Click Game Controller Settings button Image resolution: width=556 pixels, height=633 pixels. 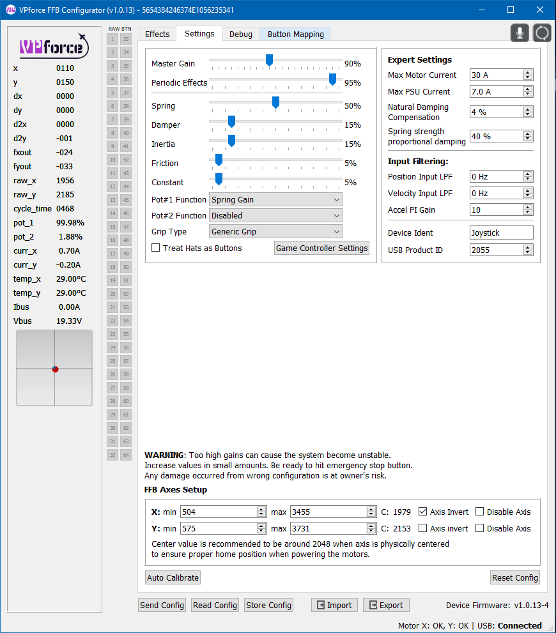[322, 248]
